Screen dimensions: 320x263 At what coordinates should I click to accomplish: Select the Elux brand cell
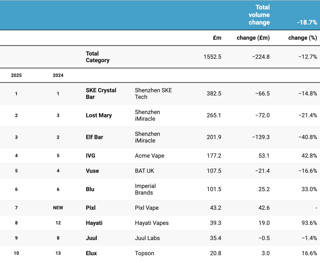pos(91,253)
